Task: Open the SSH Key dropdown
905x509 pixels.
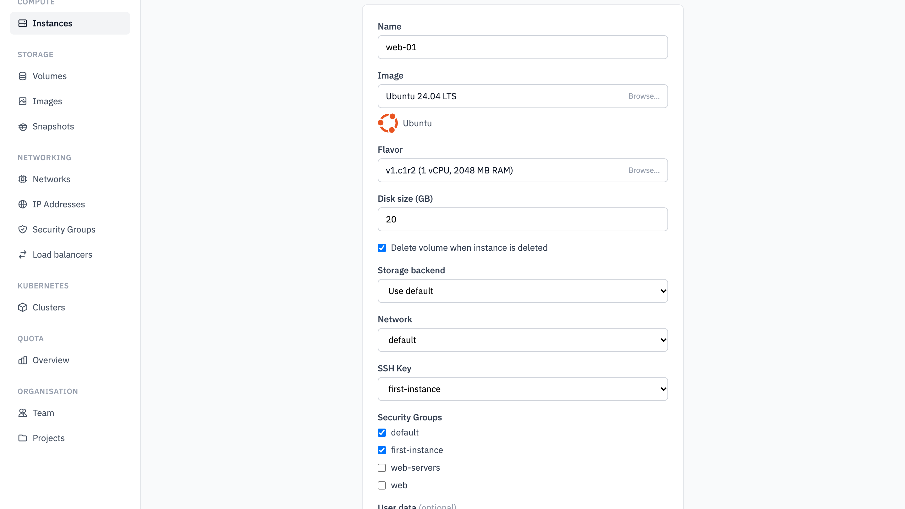Action: (523, 389)
